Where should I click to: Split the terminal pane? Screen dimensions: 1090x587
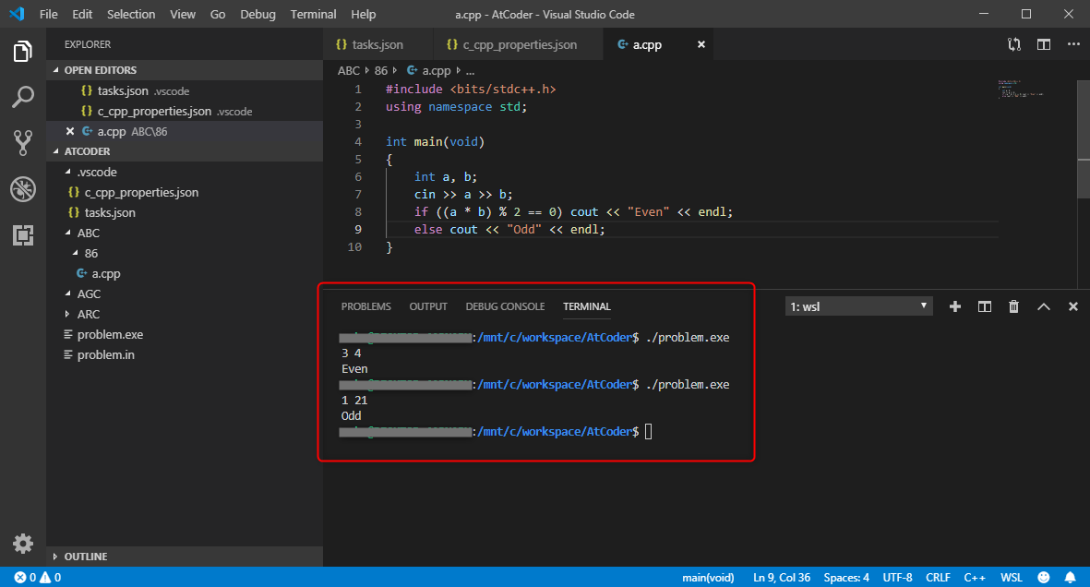click(x=985, y=306)
